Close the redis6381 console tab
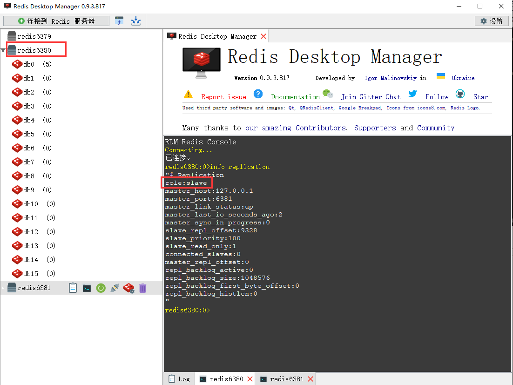 (310, 379)
